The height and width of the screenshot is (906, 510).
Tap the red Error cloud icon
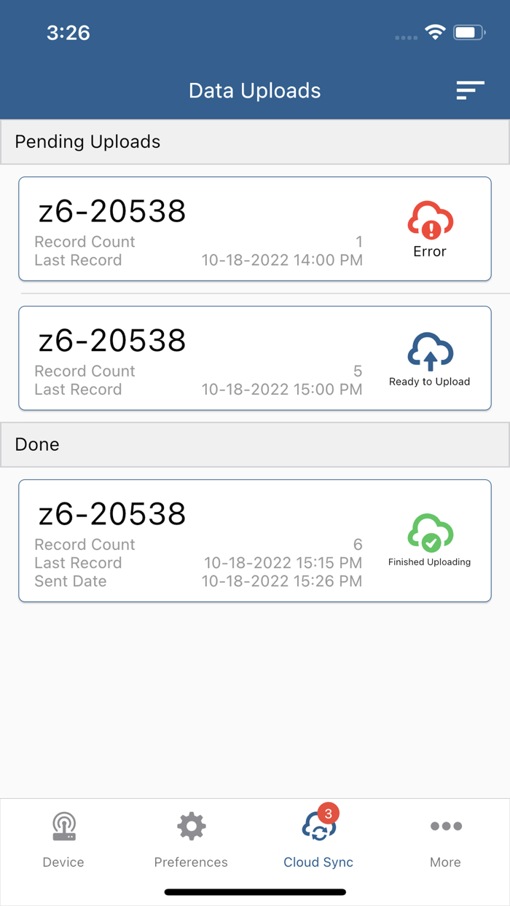point(429,218)
